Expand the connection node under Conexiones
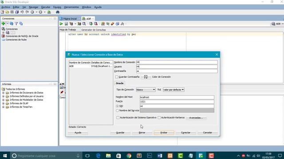Image resolution: width=284 pixels, height=159 pixels. click(x=3, y=32)
